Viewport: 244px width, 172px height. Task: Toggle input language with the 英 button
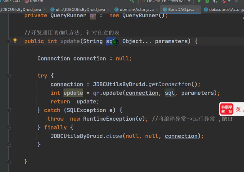238,109
